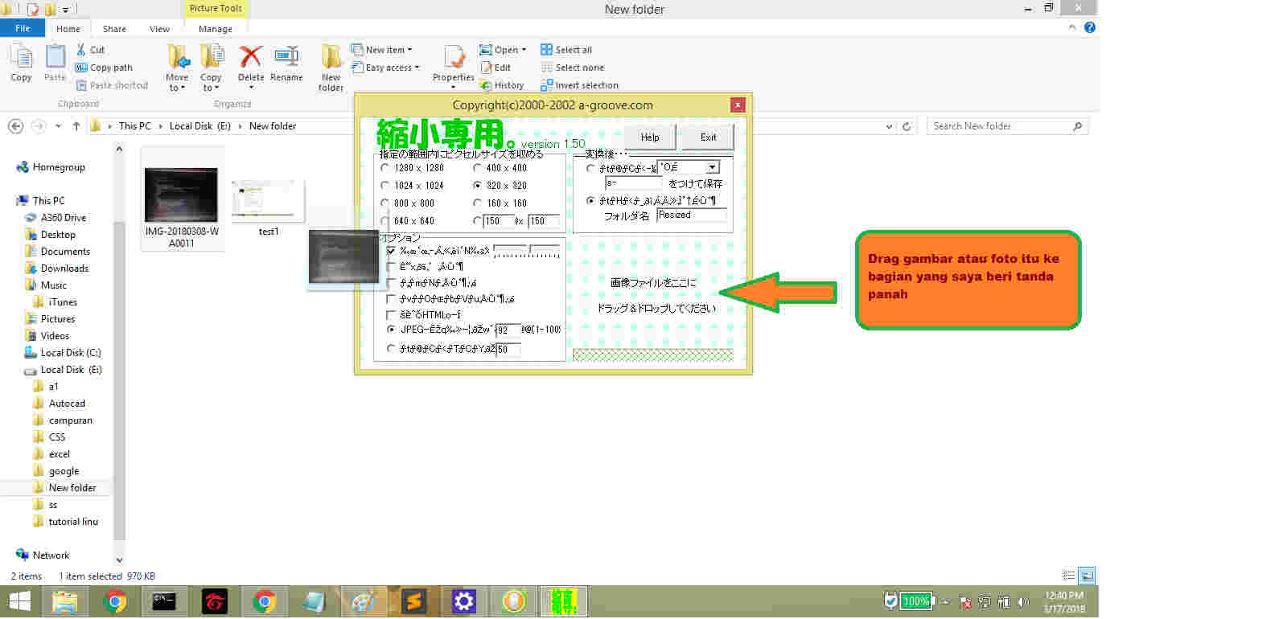Screen dimensions: 1287x619
Task: Open Windows Start button on taskbar
Action: click(20, 601)
